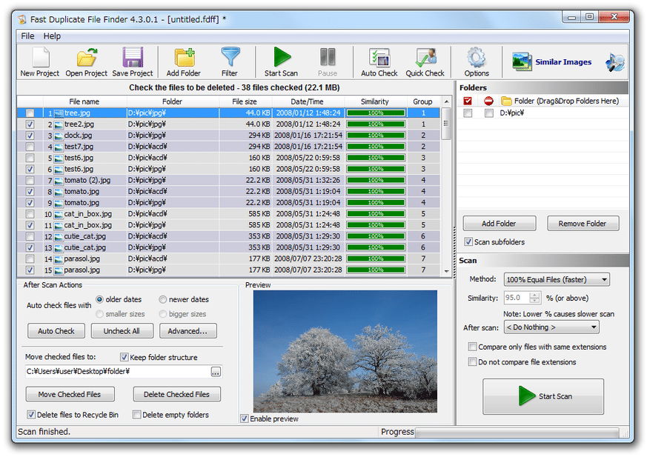Open the Options gear icon

point(477,57)
